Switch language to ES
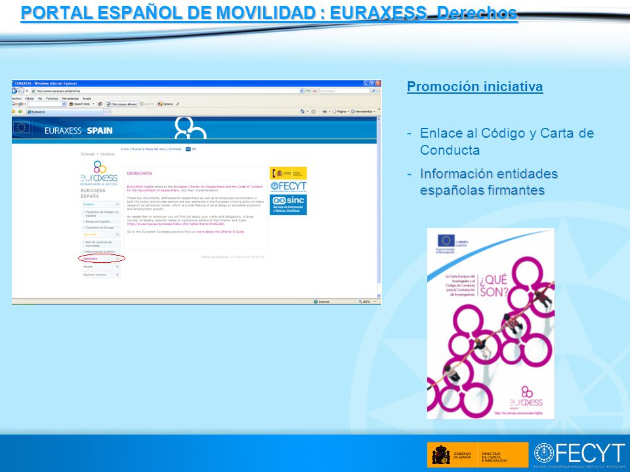The width and height of the screenshot is (630, 472). 188,149
